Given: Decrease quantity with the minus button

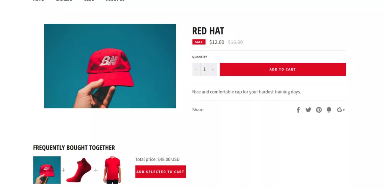Looking at the screenshot, I should [x=196, y=69].
